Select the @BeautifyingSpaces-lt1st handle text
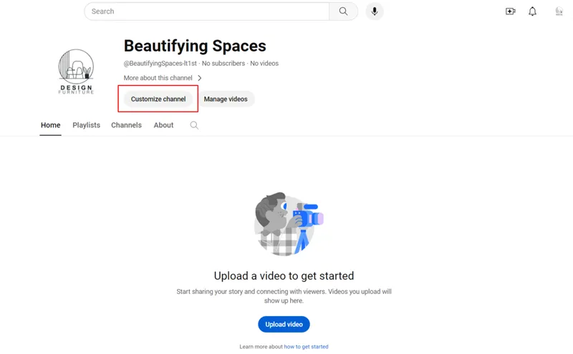This screenshot has width=573, height=354. coord(160,63)
